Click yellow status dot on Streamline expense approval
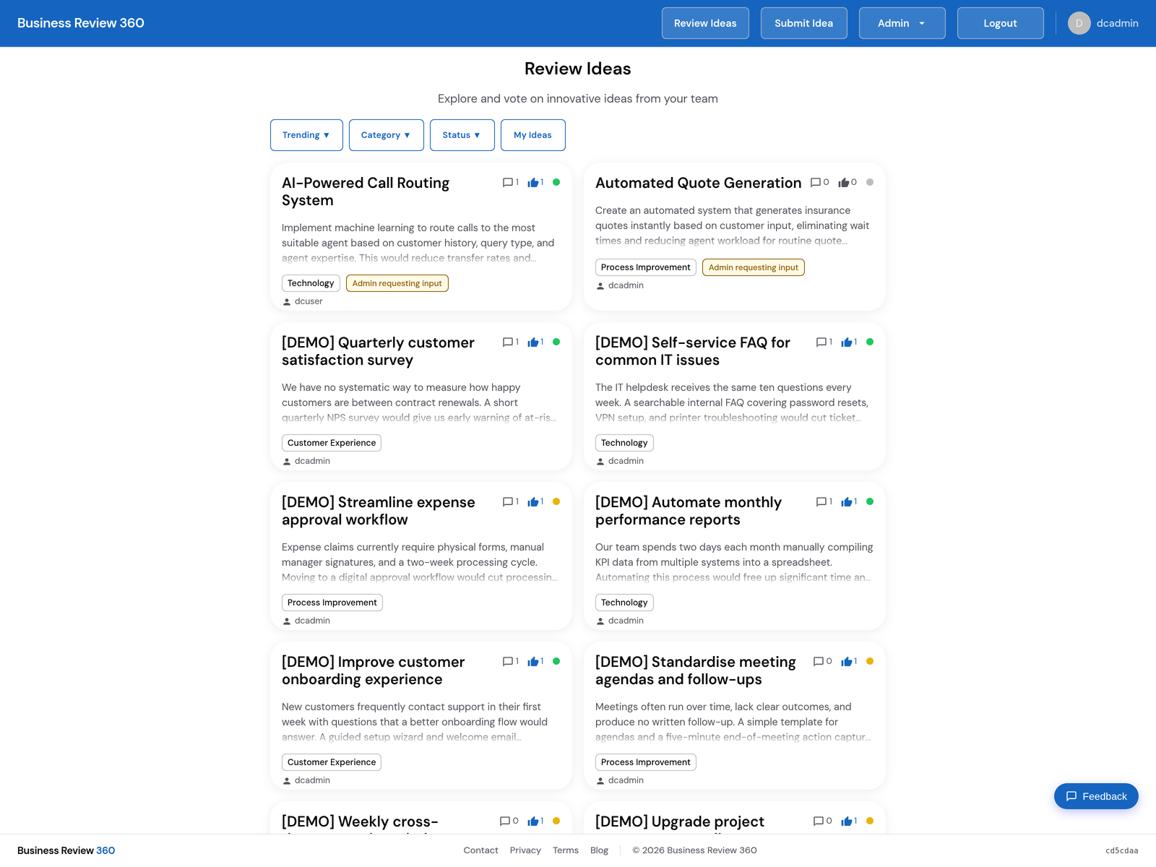The image size is (1156, 867). [556, 501]
